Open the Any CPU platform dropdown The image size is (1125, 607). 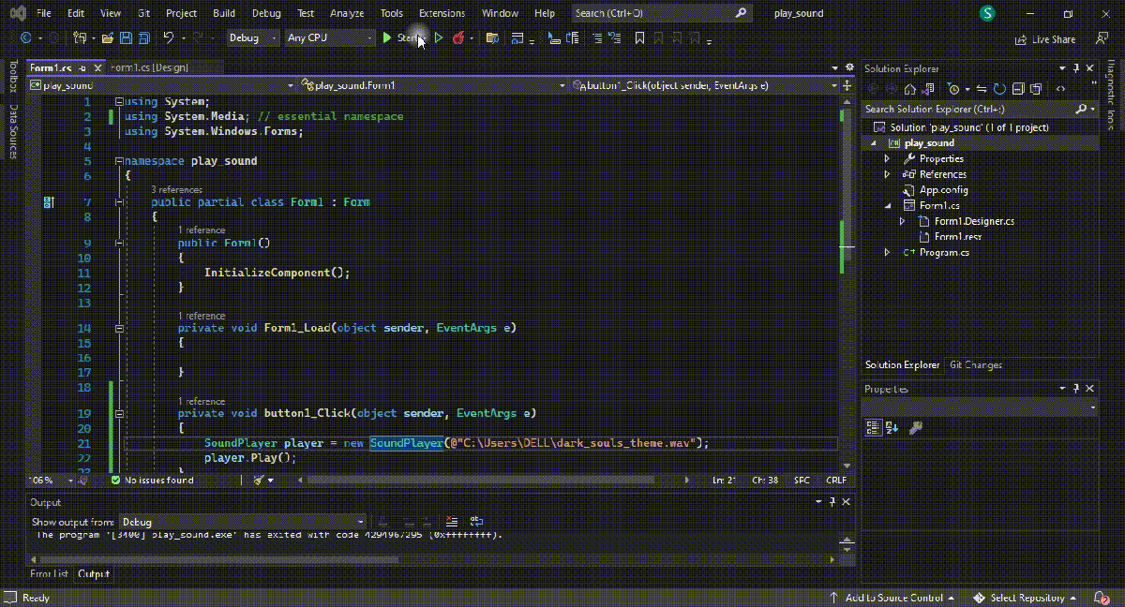tap(329, 38)
